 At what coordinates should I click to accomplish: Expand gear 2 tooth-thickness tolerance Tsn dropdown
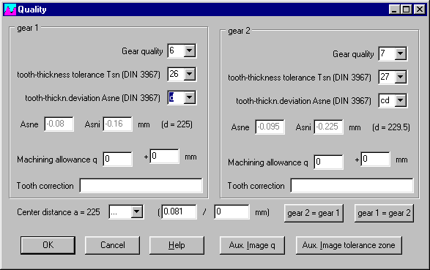[401, 77]
